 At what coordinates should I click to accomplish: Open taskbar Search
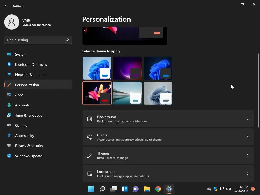(102, 189)
